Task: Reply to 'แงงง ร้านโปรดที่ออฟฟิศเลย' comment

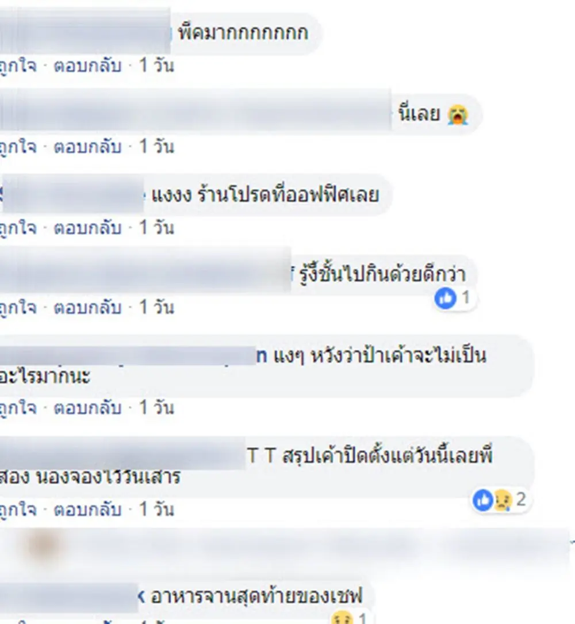Action: [x=87, y=228]
